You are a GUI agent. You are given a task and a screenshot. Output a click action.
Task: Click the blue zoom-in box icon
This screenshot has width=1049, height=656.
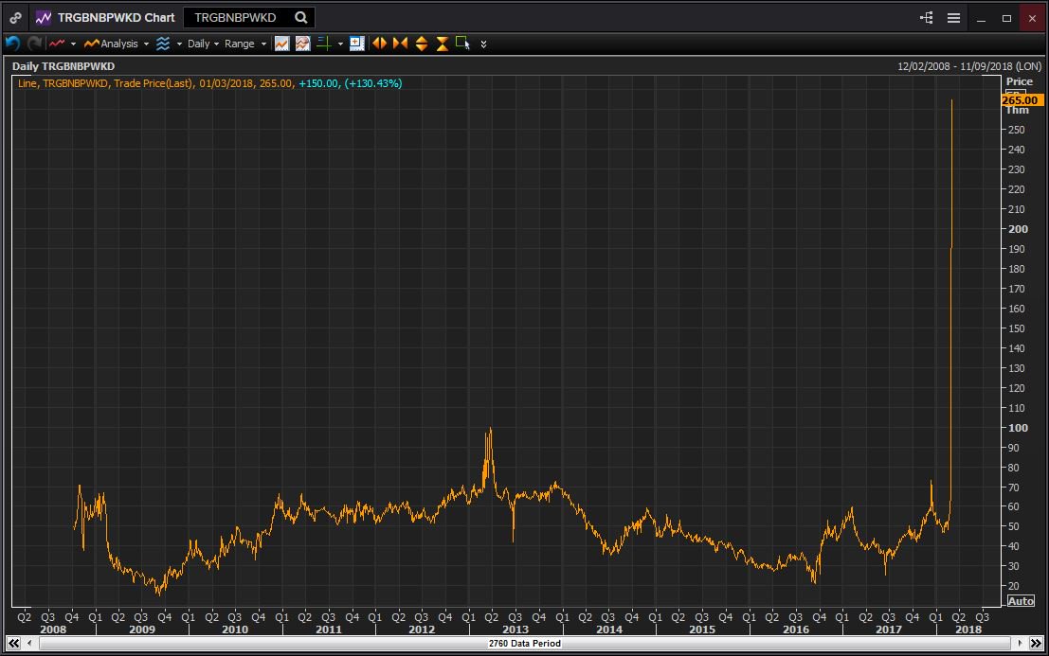pos(356,44)
